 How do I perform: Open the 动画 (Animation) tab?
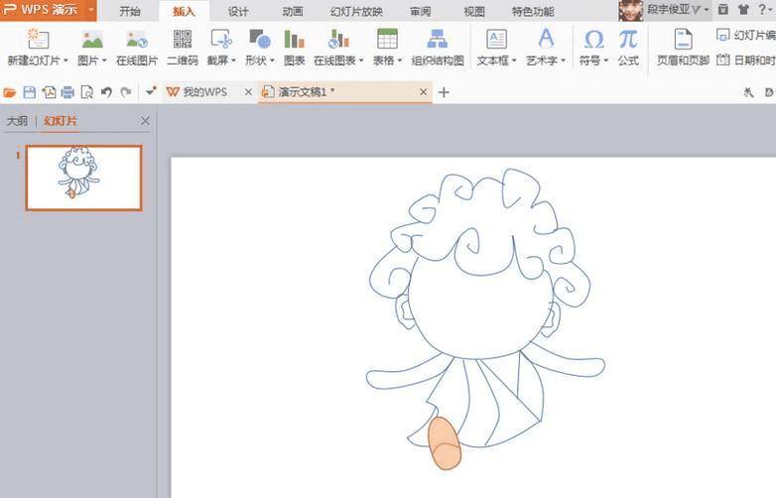tap(293, 11)
